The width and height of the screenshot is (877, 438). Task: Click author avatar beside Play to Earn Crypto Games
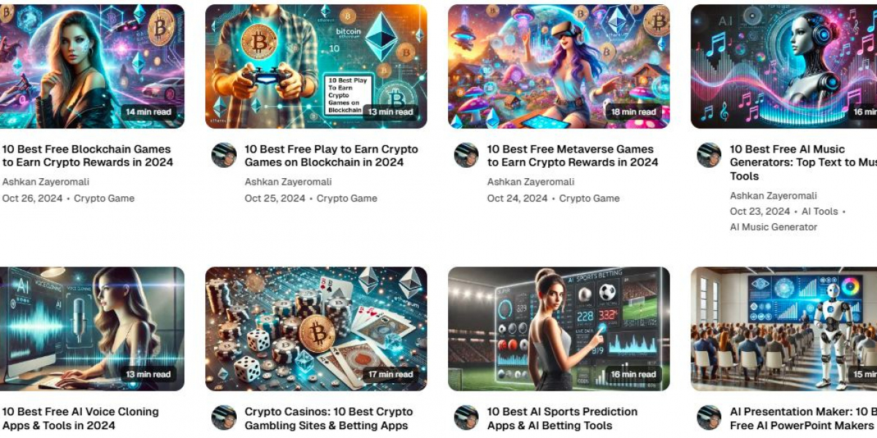(x=224, y=155)
